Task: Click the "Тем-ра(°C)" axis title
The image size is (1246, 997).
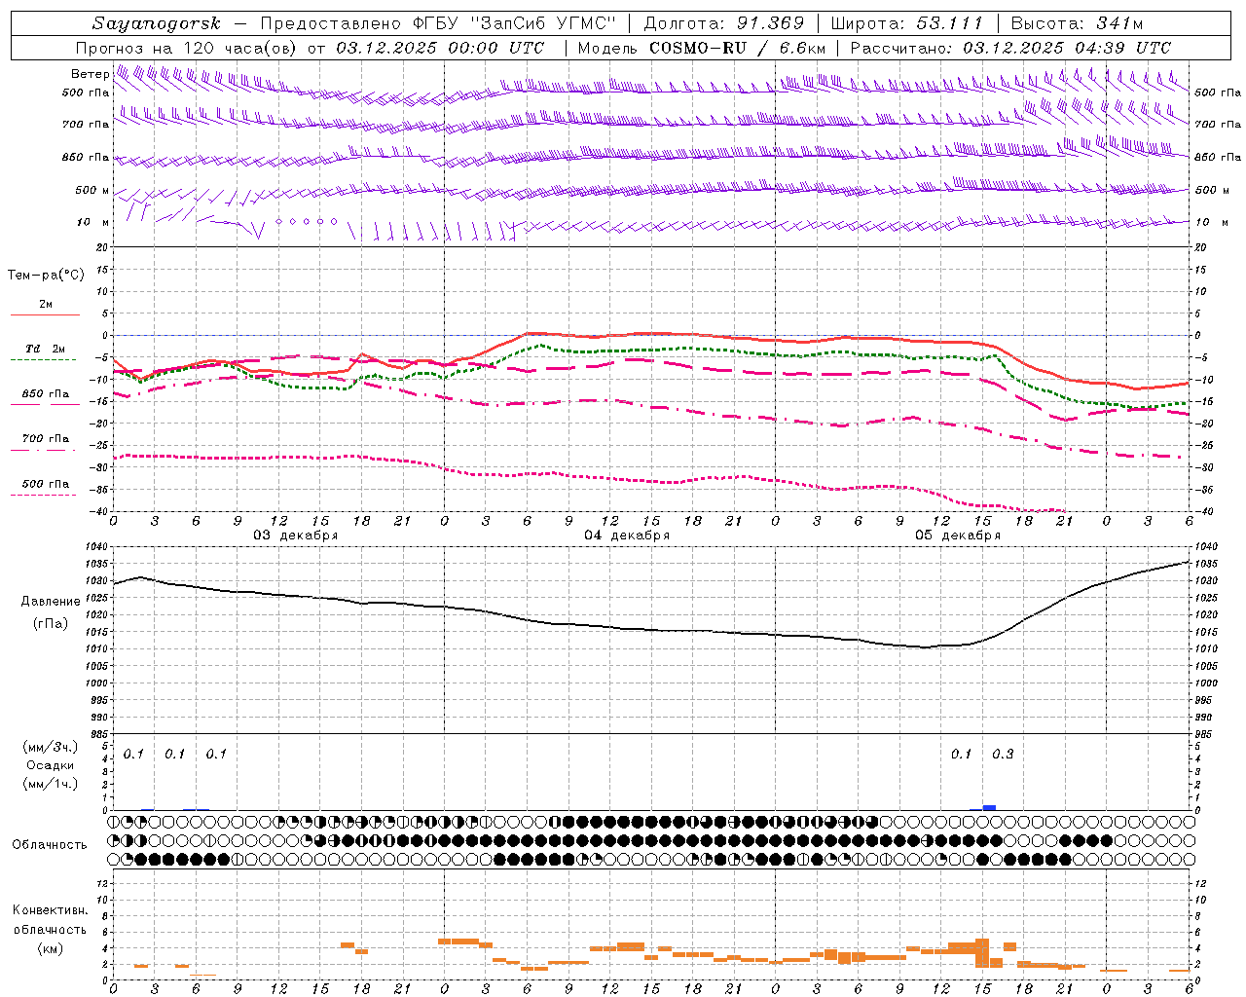Action: (x=46, y=276)
